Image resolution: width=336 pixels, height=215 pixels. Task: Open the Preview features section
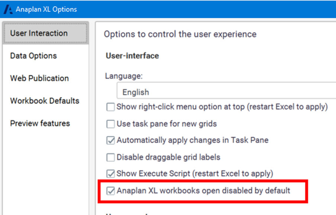point(40,123)
